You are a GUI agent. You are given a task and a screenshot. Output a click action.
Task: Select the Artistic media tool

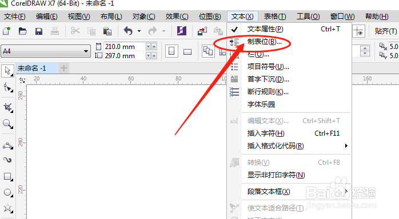7,160
